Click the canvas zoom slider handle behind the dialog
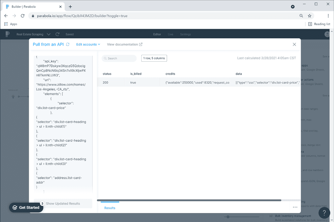The height and width of the screenshot is (222, 334). pos(228,217)
